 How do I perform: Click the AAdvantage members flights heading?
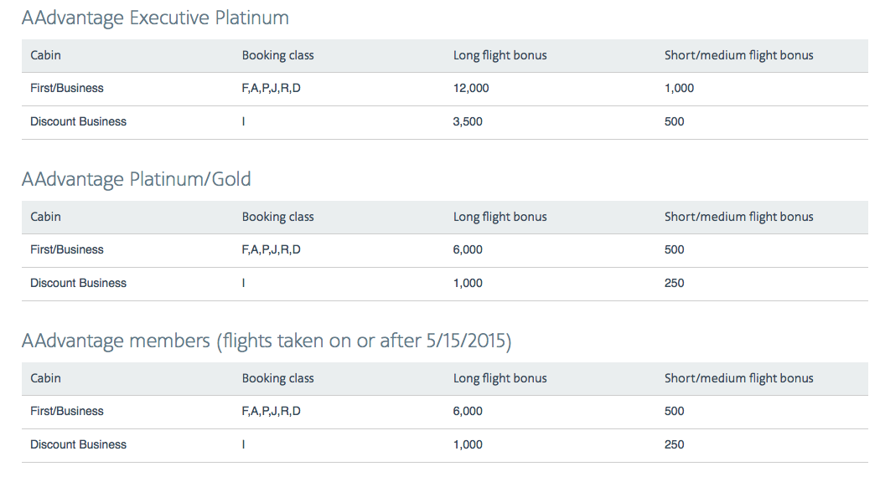pos(266,341)
